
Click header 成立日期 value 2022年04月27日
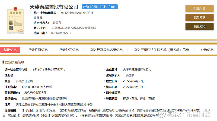[x=60, y=33]
